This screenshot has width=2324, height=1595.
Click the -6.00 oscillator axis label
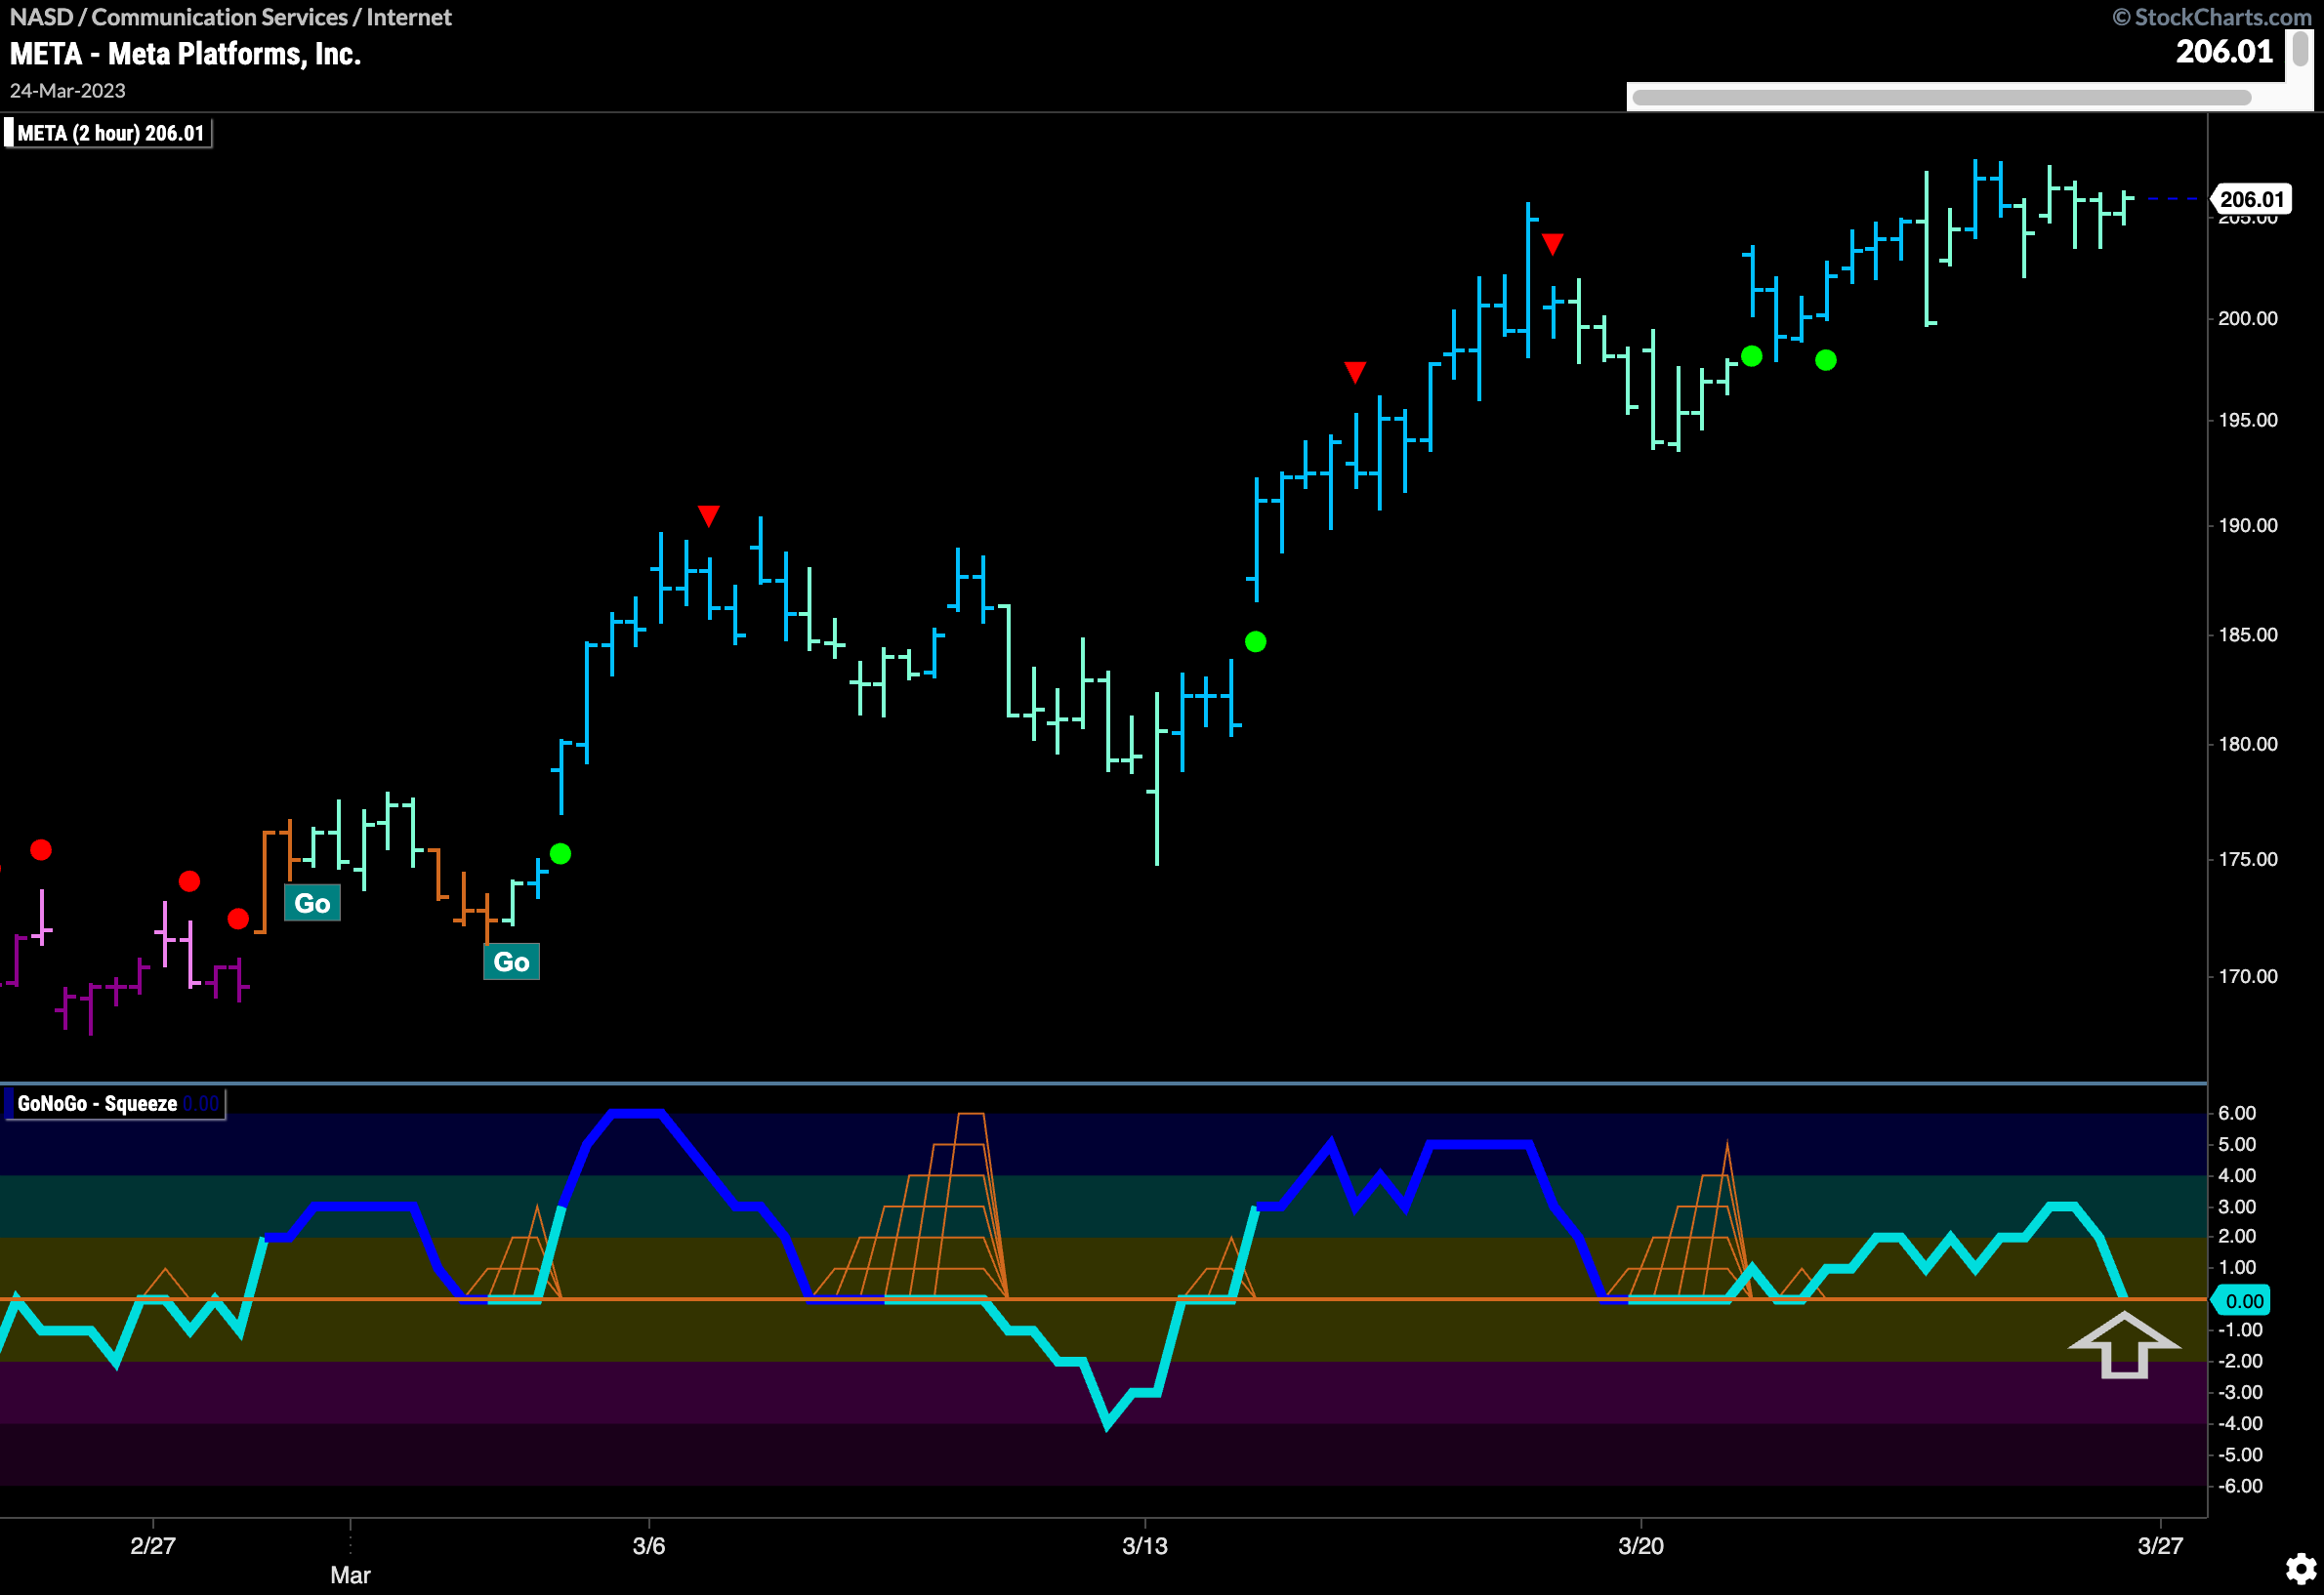point(2240,1485)
